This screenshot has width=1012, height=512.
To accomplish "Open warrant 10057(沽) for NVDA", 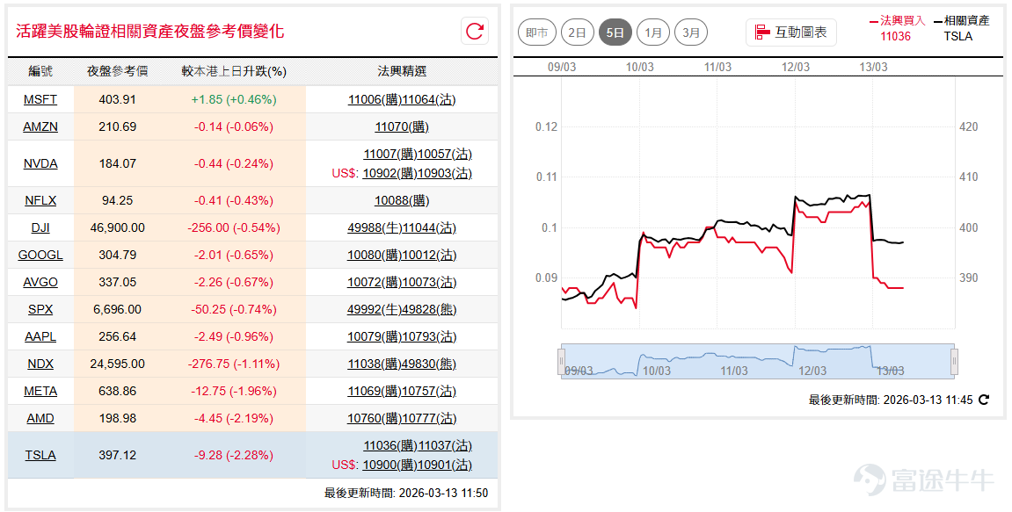I will point(445,154).
